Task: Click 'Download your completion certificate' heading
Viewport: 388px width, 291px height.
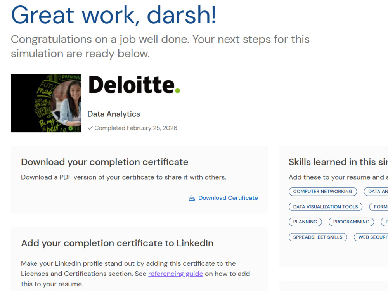Action: tap(105, 162)
